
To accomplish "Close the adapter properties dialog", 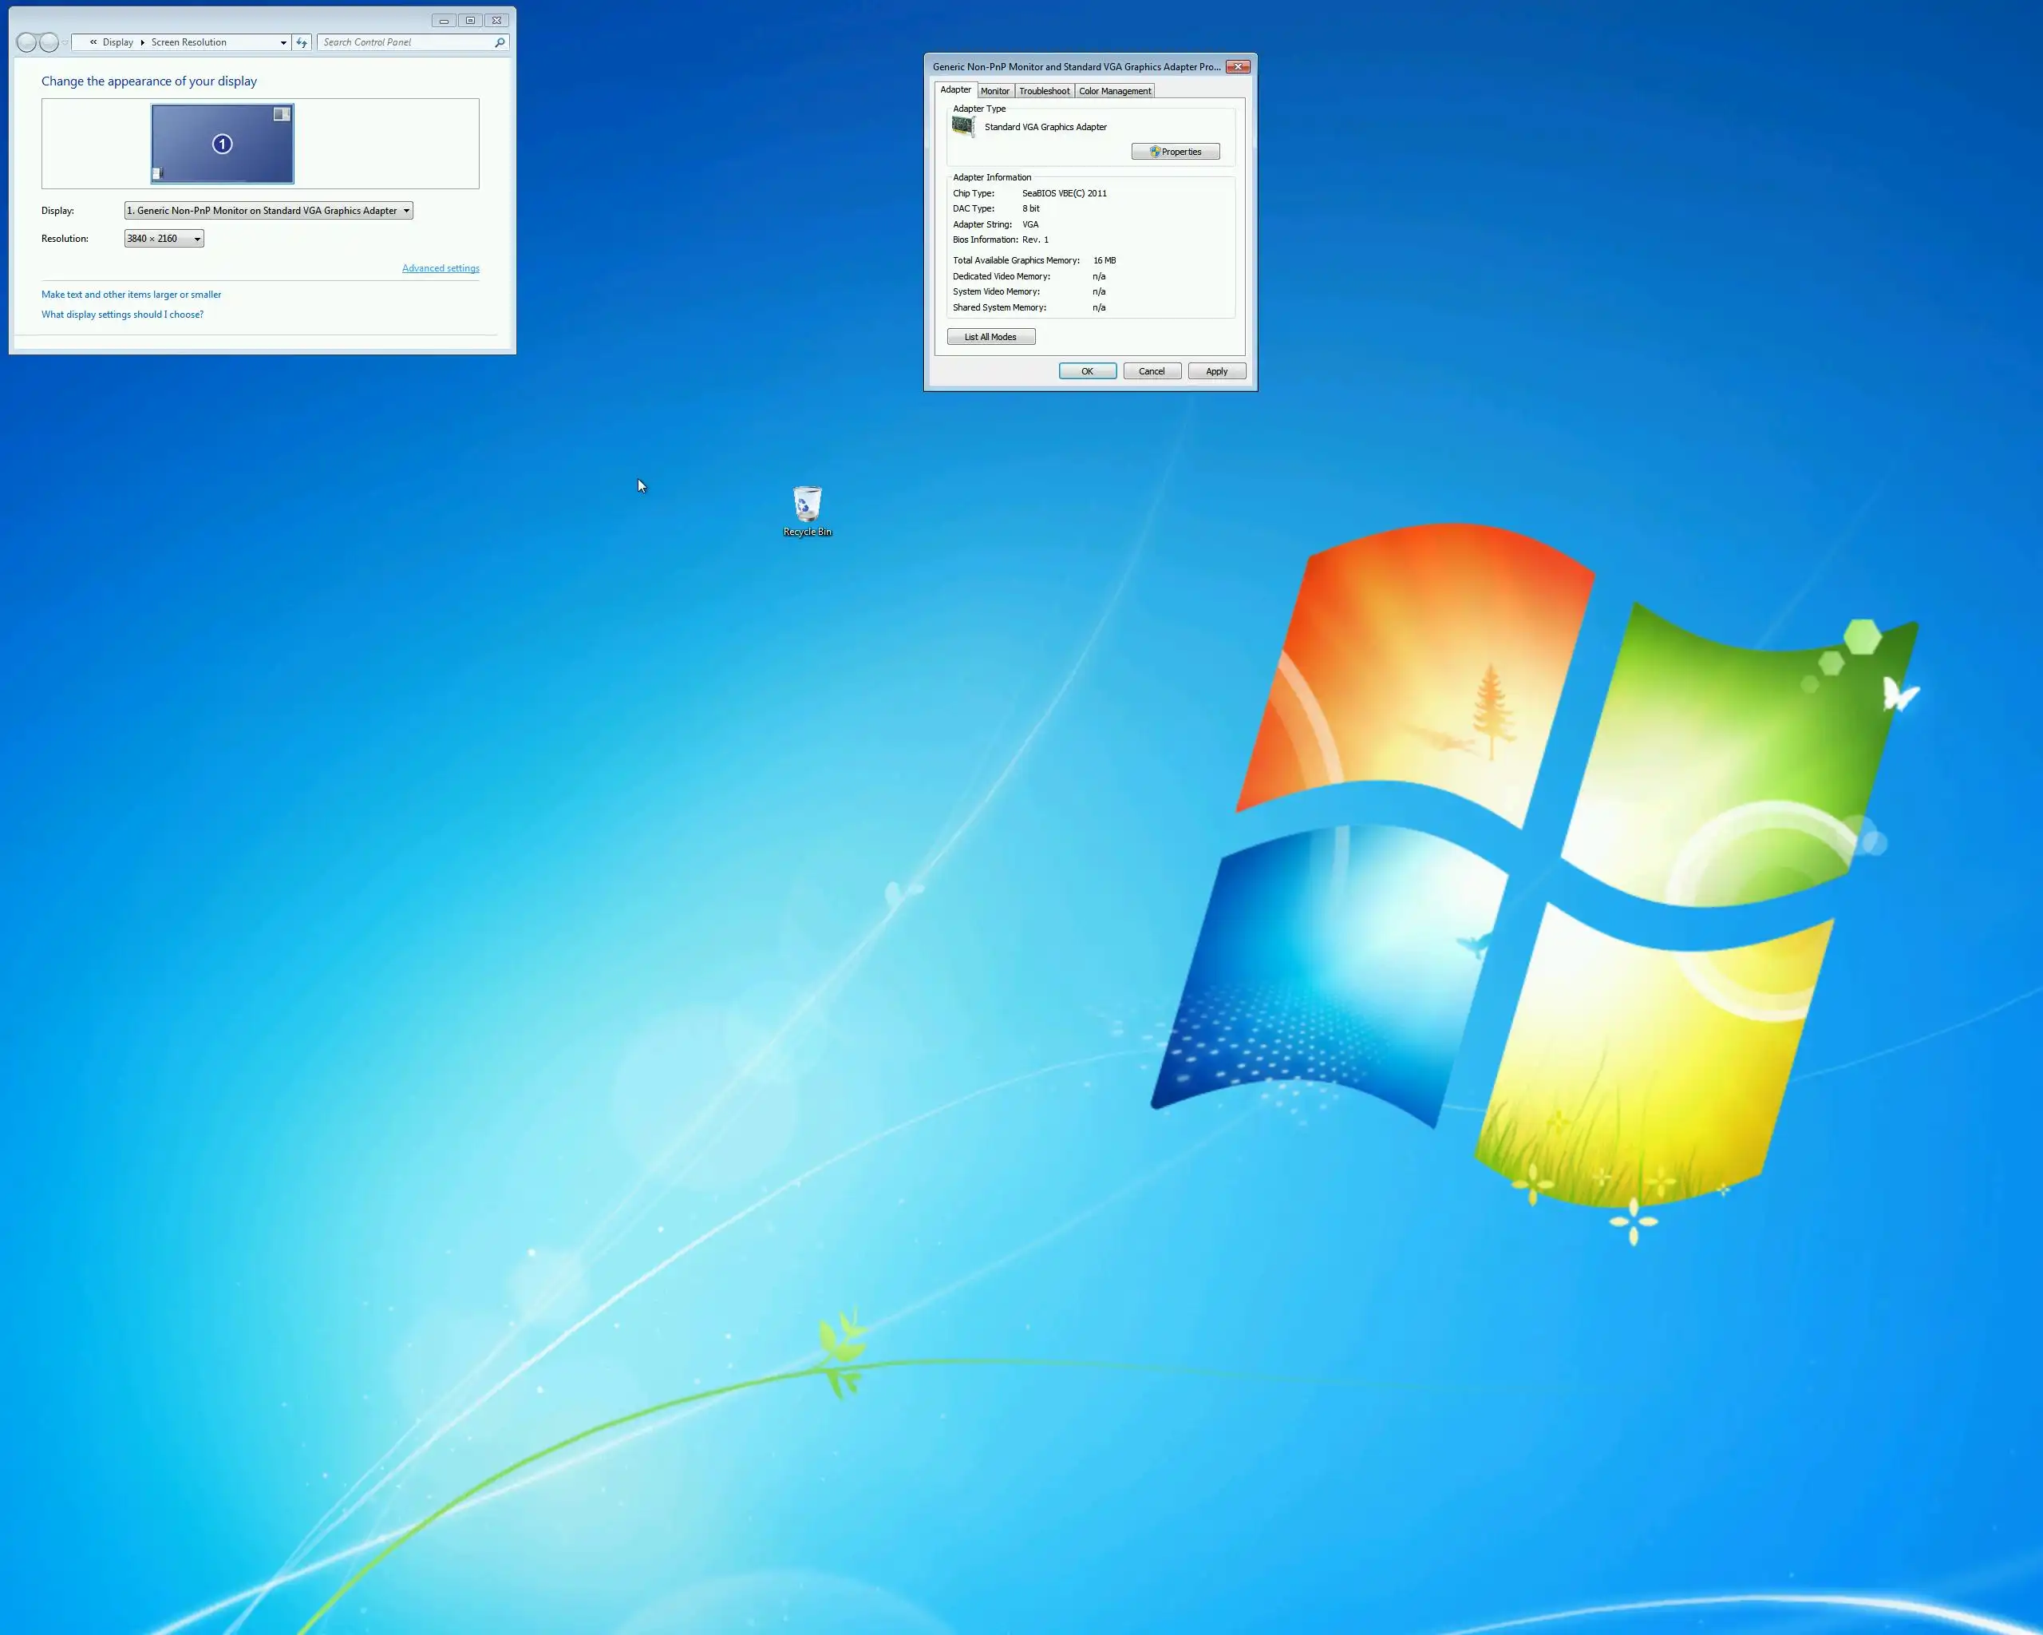I will click(x=1238, y=67).
